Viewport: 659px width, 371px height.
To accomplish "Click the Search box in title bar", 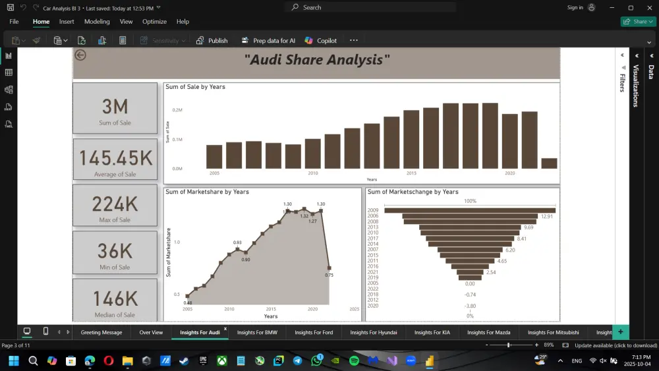I will 370,7.
